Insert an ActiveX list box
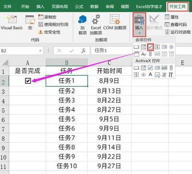Viewport: 192px width, 174px height. 157,68
